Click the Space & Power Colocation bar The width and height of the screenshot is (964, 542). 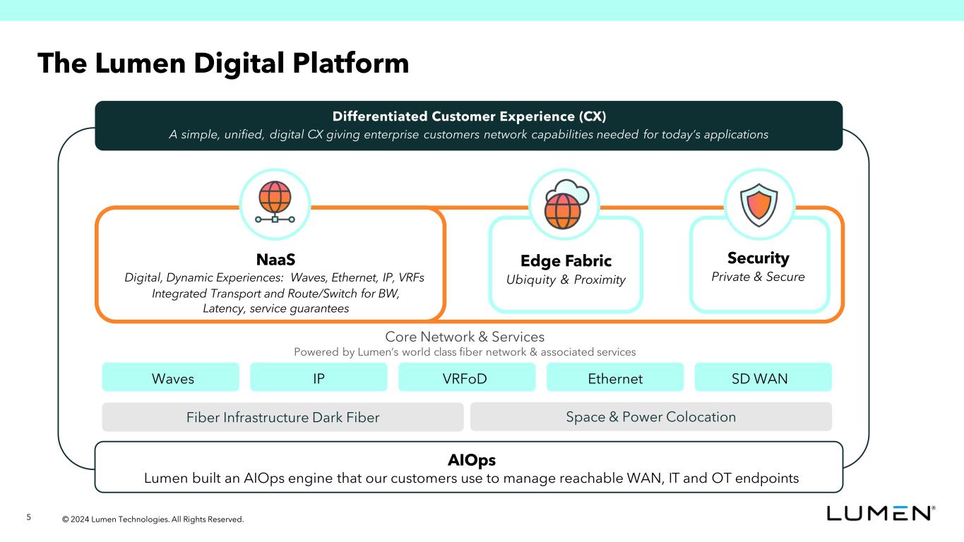point(650,417)
